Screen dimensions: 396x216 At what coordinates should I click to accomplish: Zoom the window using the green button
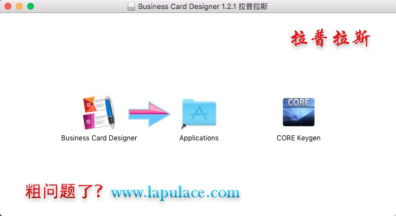tap(31, 6)
